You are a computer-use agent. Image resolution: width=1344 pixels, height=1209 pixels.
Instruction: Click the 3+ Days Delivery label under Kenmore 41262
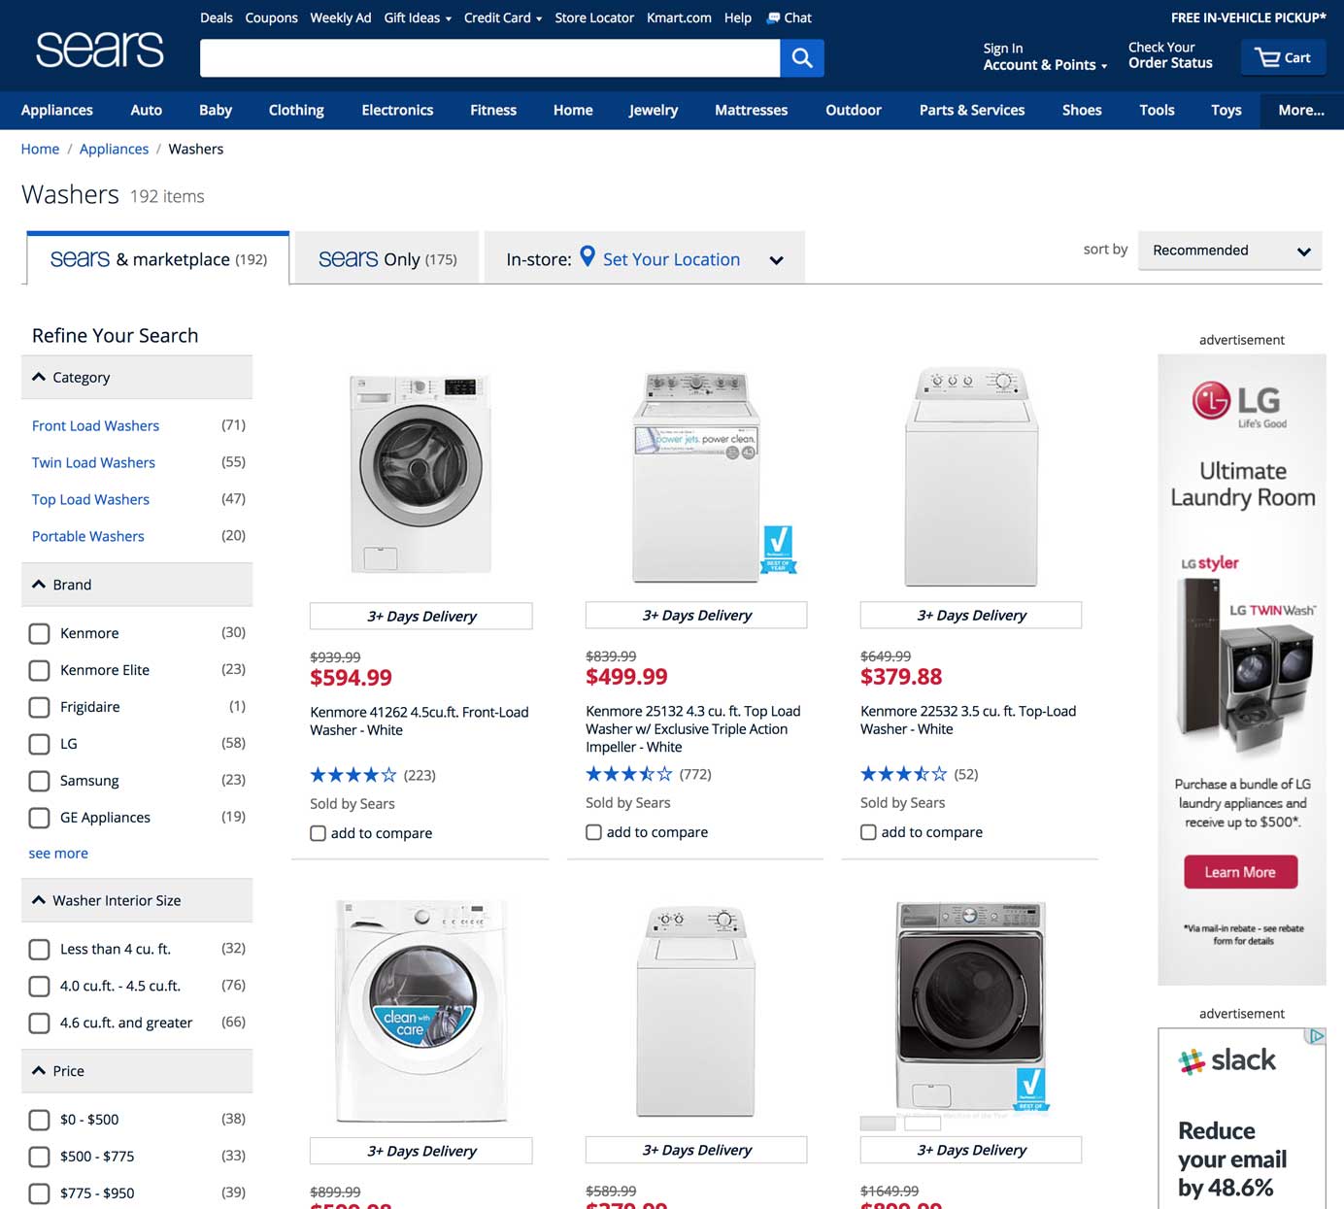pos(420,616)
